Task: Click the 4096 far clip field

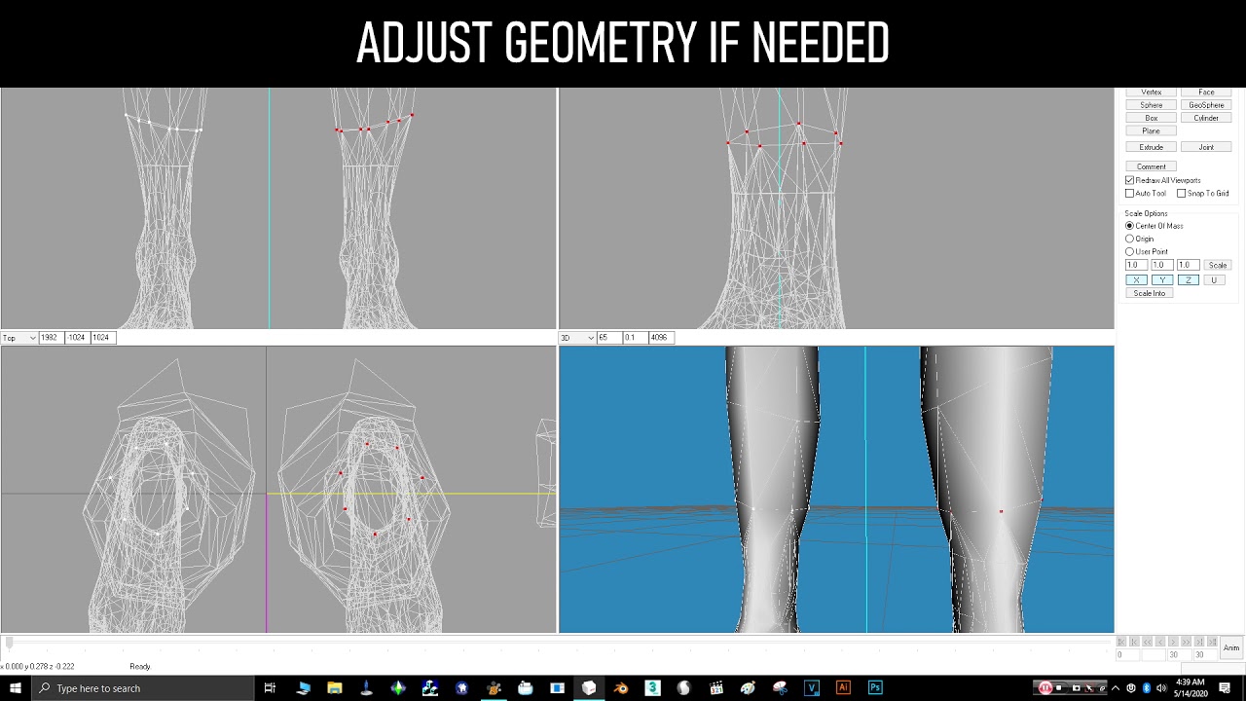Action: pyautogui.click(x=661, y=338)
